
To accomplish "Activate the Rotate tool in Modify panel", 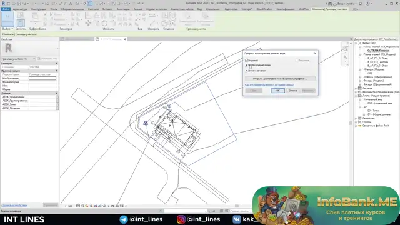I will coord(104,24).
